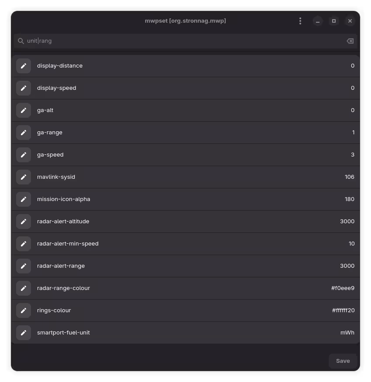Screen dimensions: 371x382
Task: Open the editor for ga-alt
Action: [24, 110]
